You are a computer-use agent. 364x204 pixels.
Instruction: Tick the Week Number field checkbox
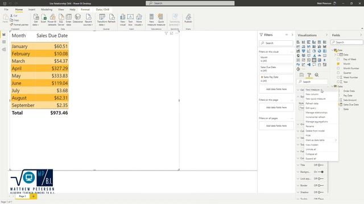click(338, 77)
